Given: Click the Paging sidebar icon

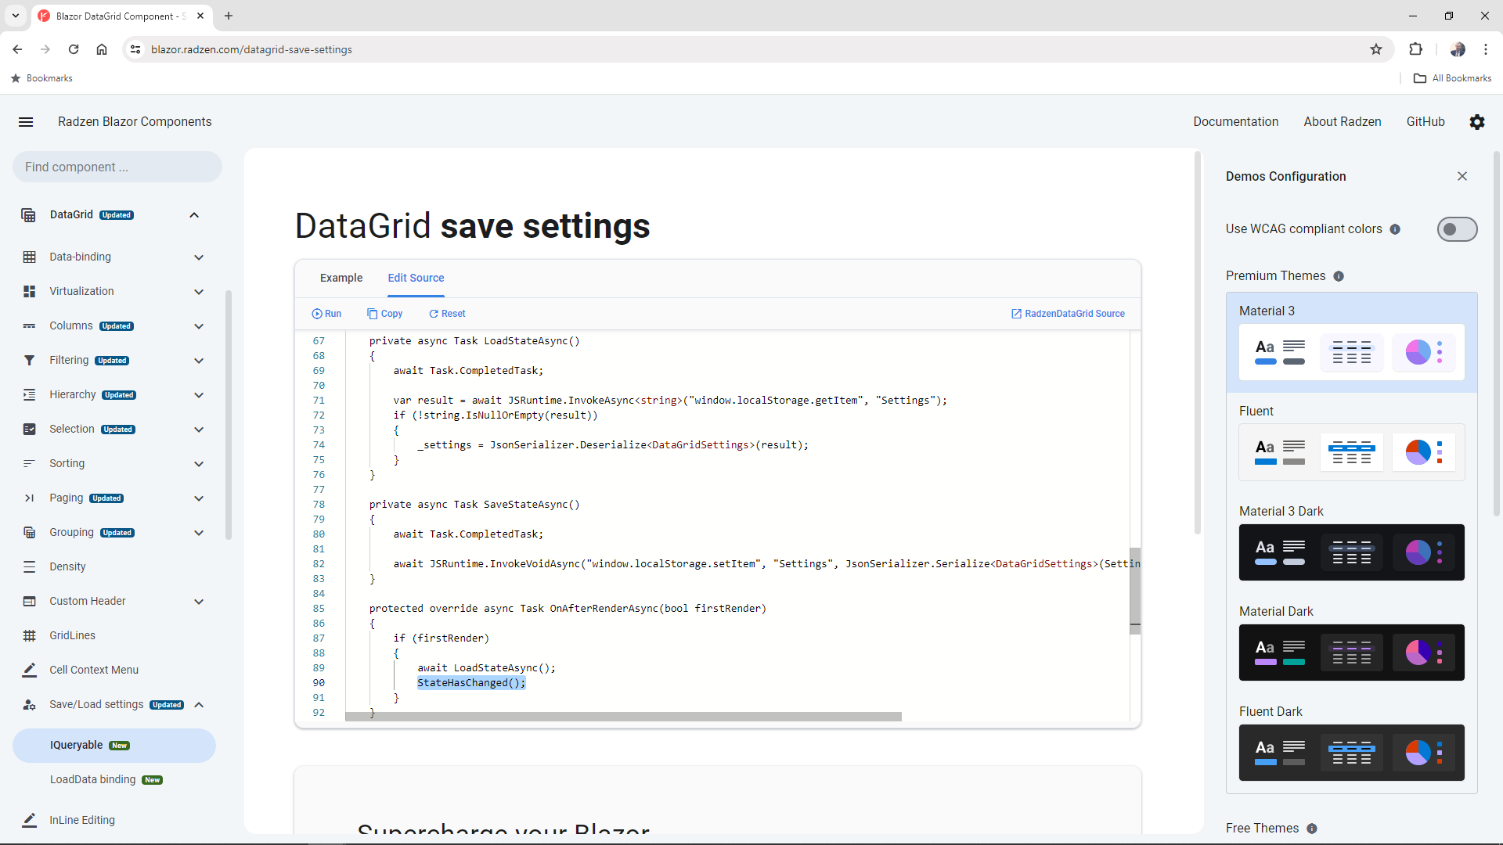Looking at the screenshot, I should coord(29,498).
